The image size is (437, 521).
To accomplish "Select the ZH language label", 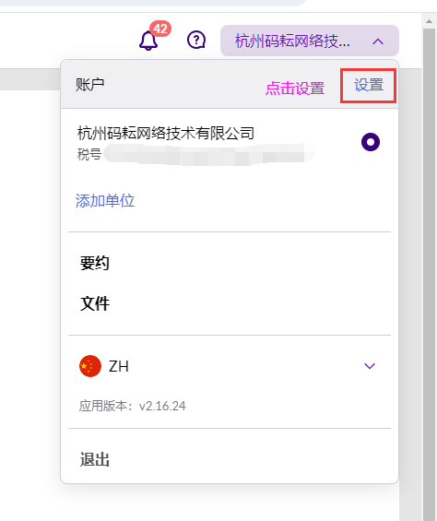I will tap(119, 366).
